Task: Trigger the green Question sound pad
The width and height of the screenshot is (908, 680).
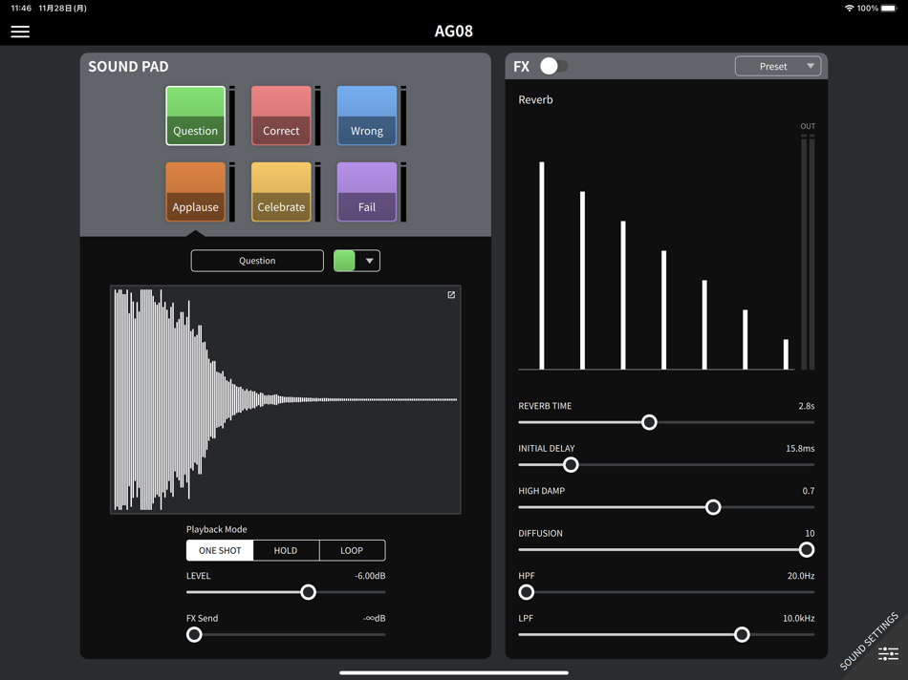Action: coord(196,116)
